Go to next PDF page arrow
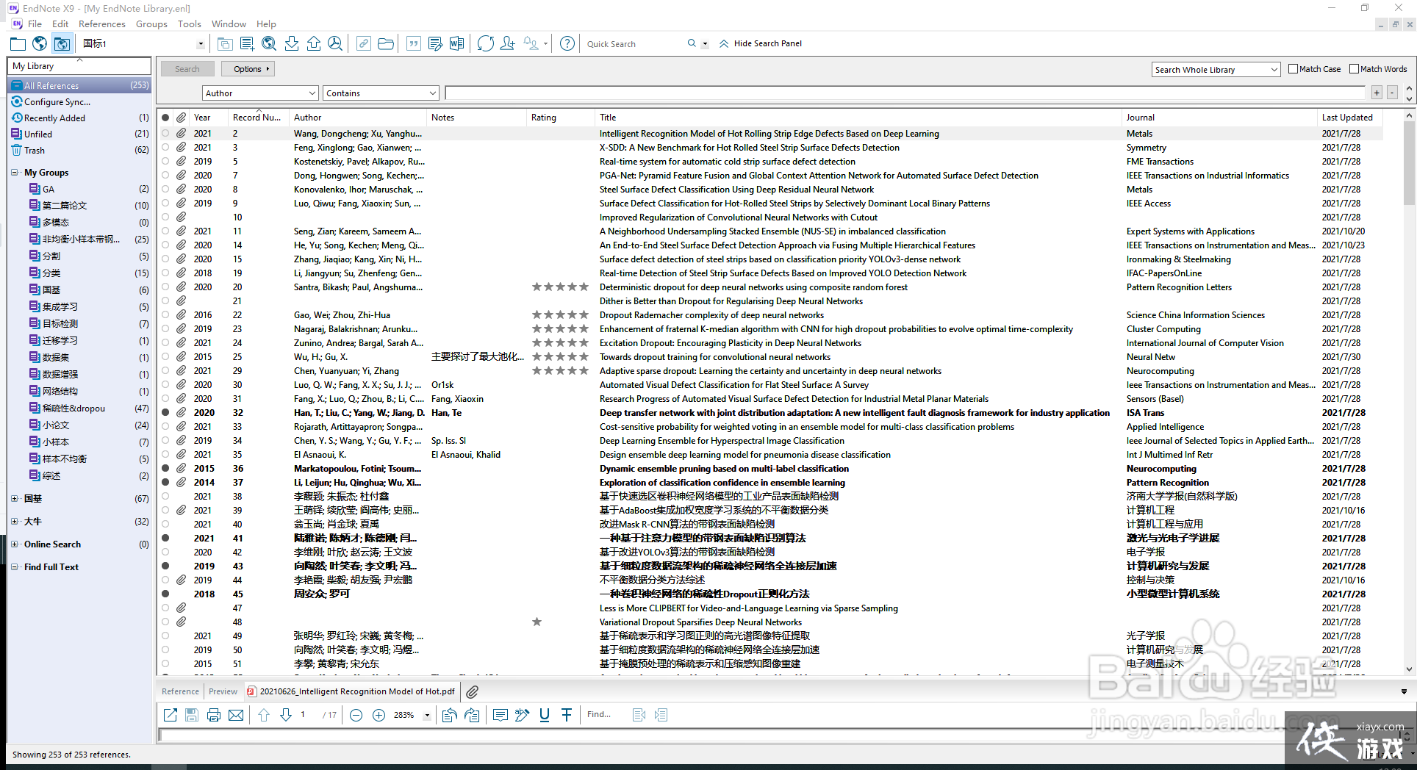The width and height of the screenshot is (1417, 770). pos(286,715)
